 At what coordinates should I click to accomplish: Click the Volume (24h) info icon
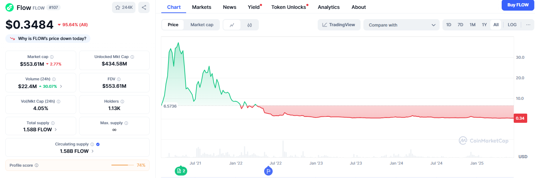coord(54,79)
